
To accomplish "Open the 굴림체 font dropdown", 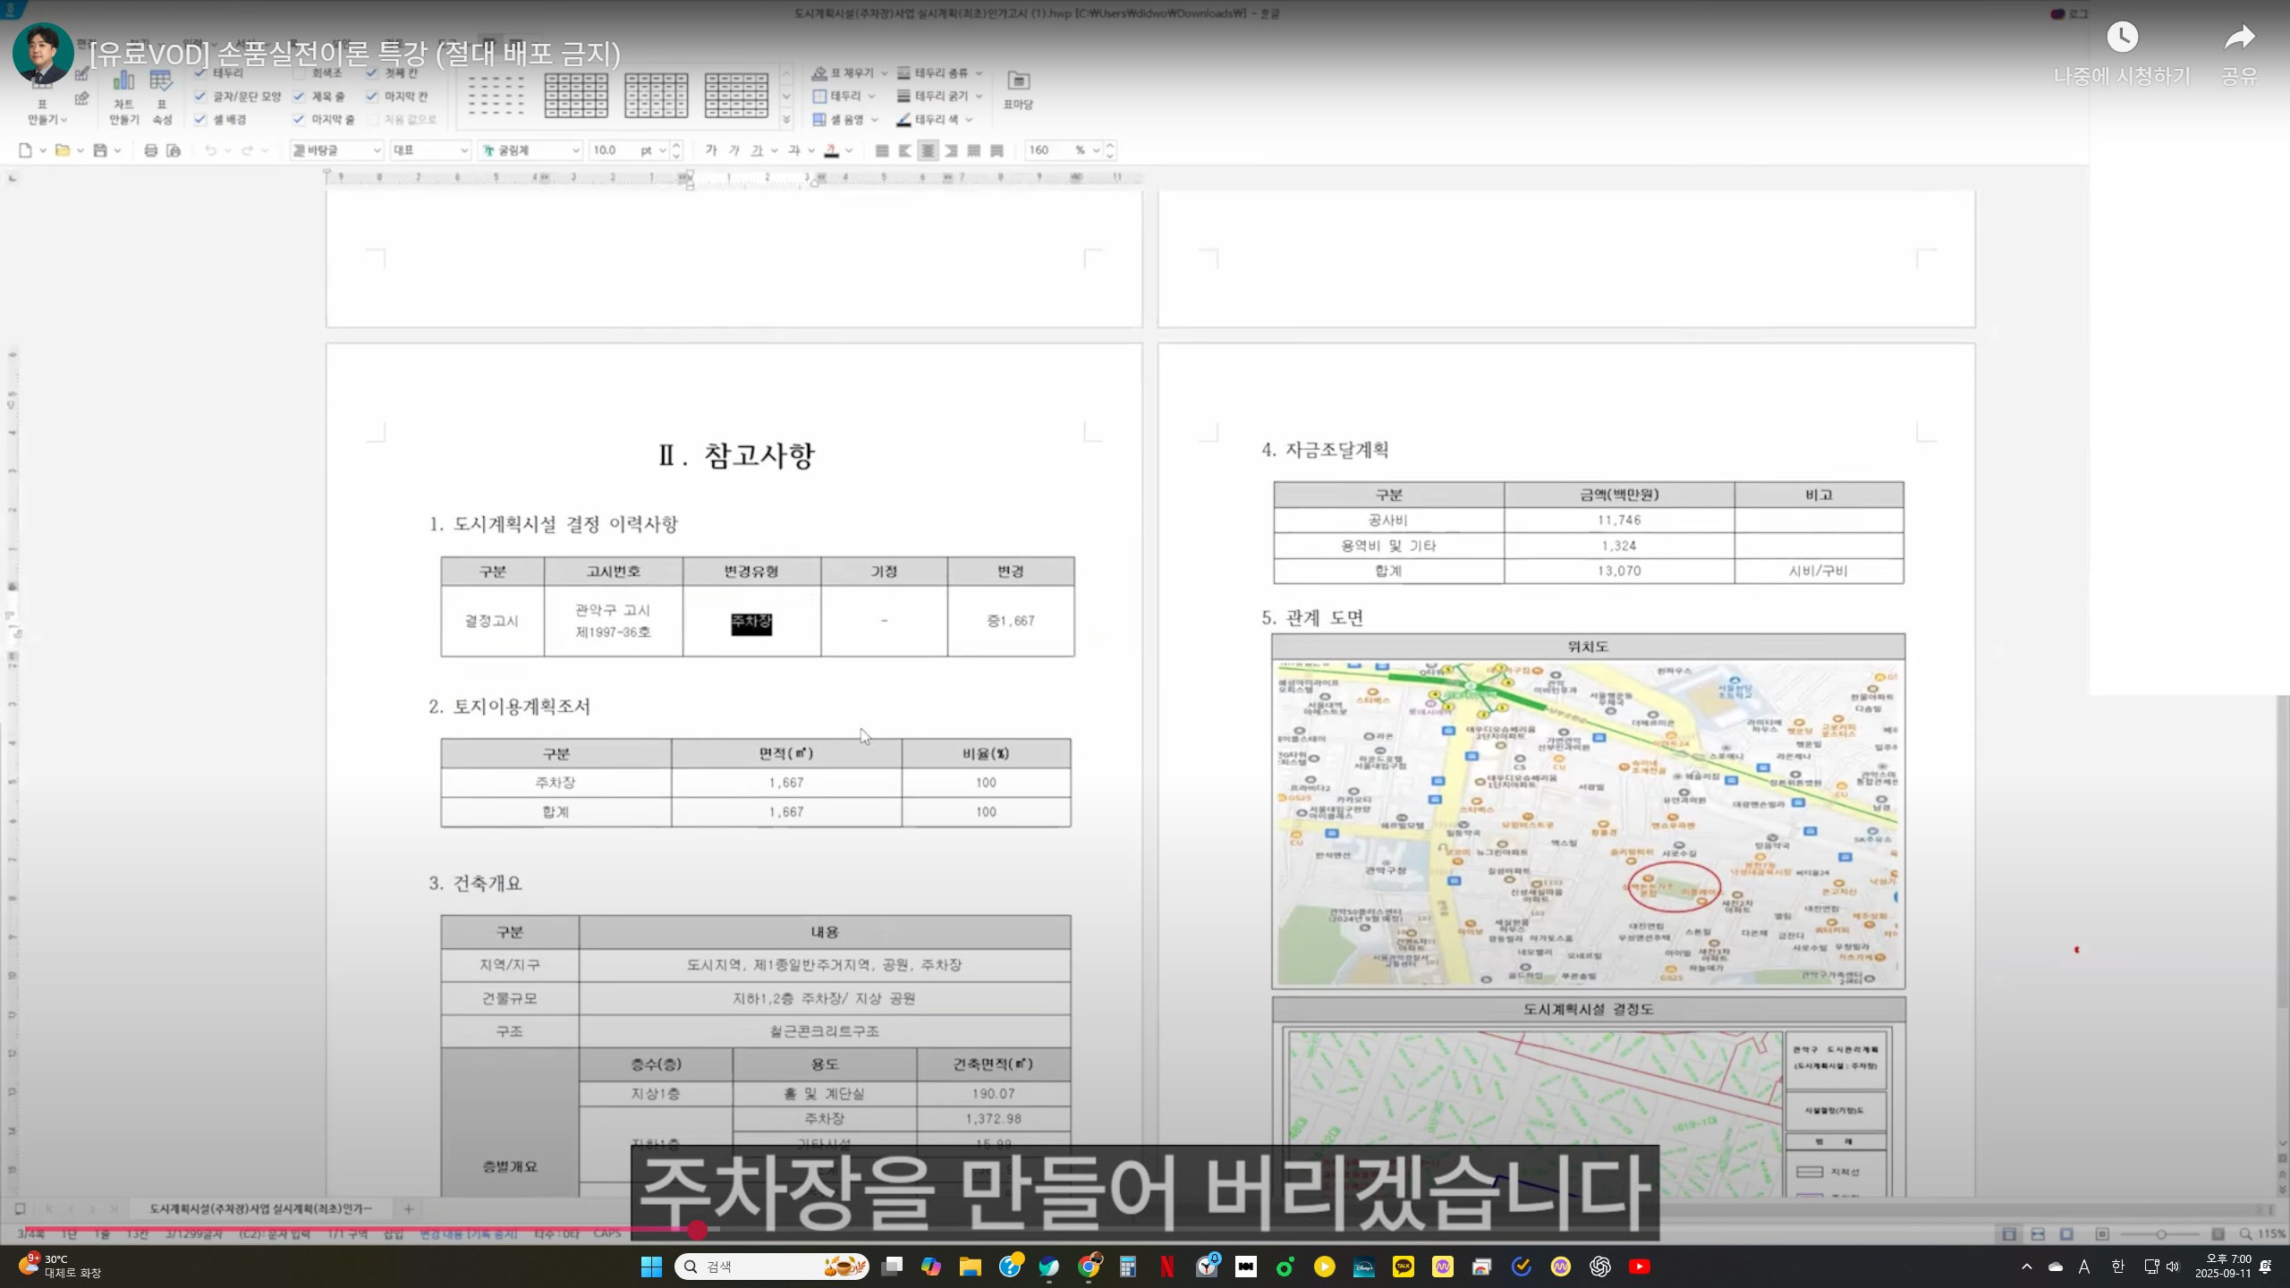I will click(x=575, y=150).
